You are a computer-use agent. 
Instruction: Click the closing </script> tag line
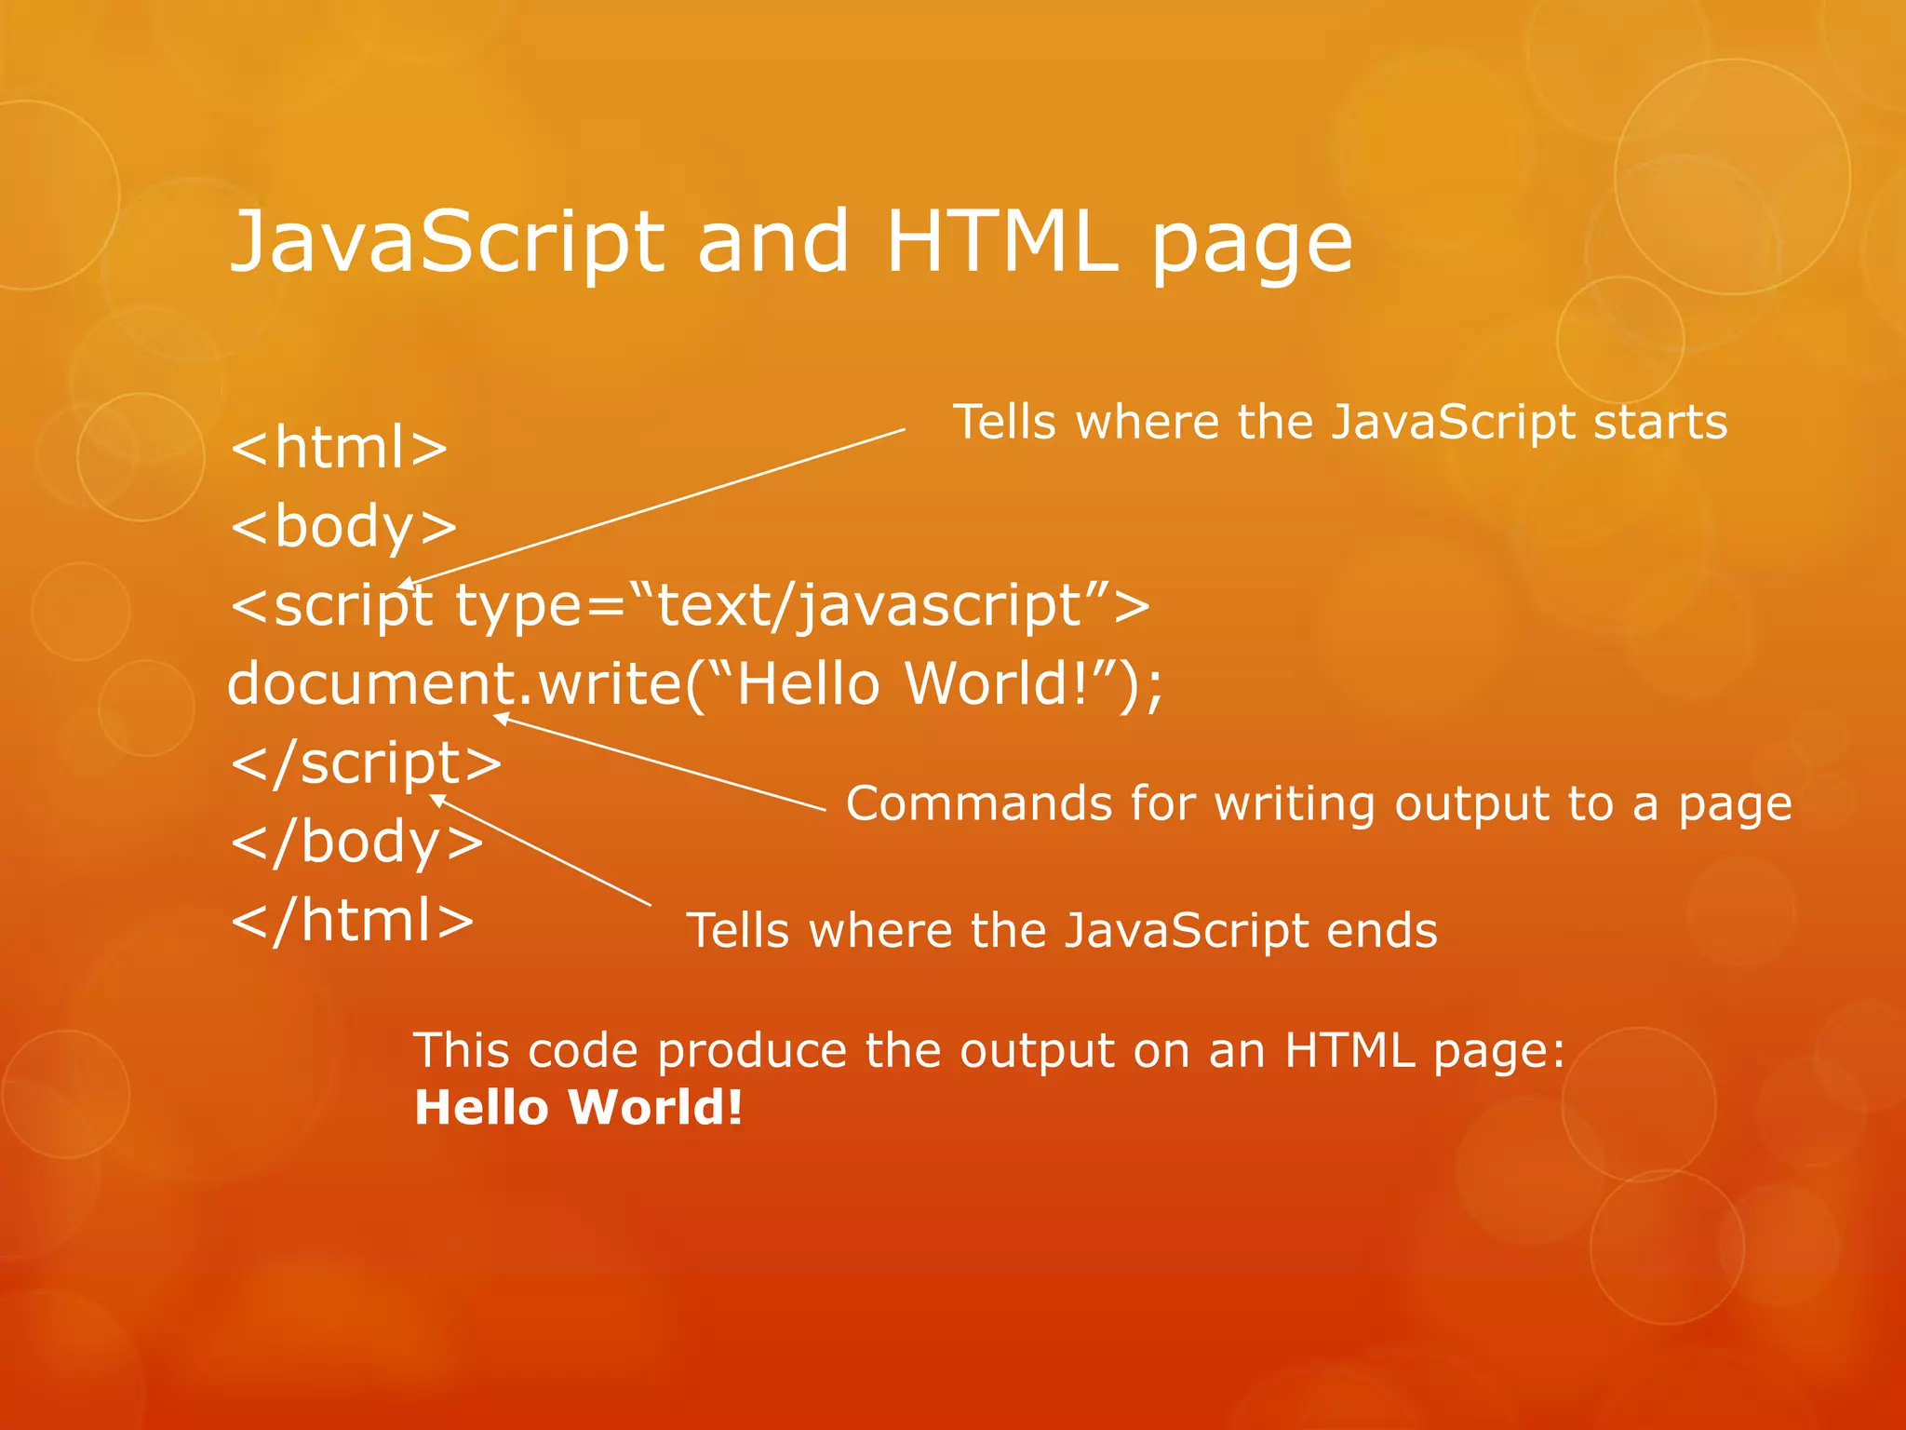coord(367,764)
